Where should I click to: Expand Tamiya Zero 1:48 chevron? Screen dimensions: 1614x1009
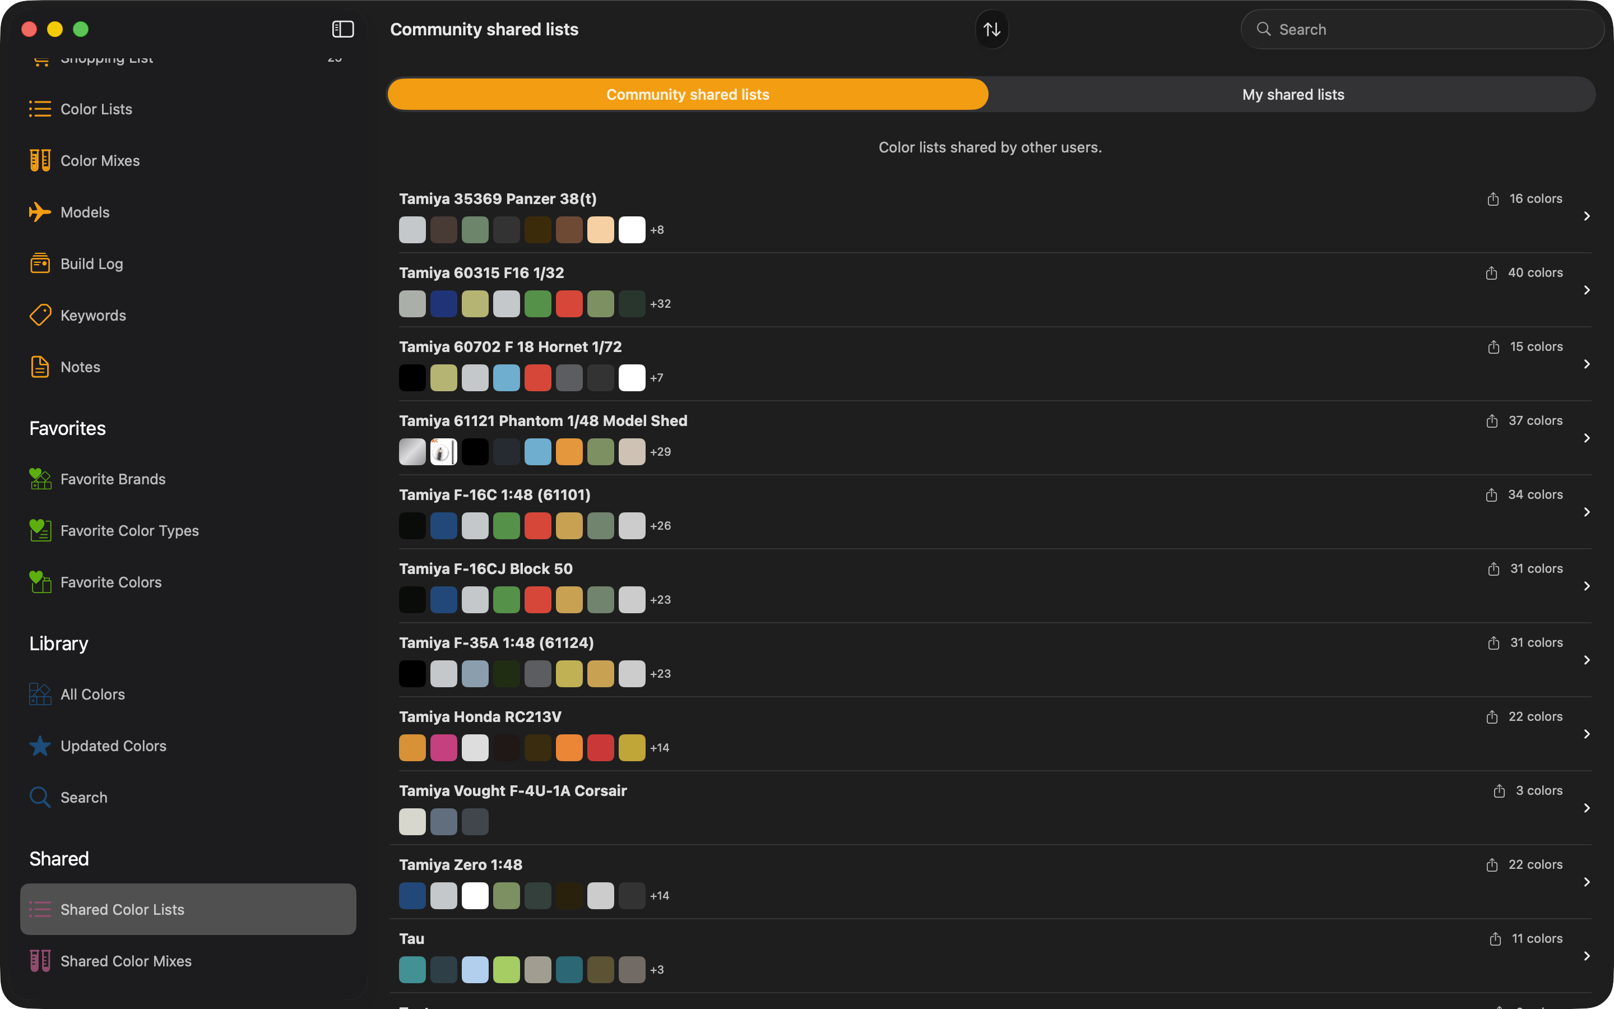coord(1587,882)
